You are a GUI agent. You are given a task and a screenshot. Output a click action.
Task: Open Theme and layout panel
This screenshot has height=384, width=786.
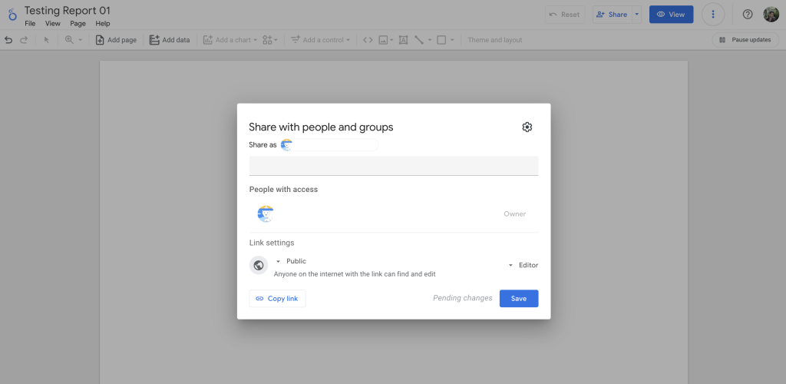click(x=495, y=40)
